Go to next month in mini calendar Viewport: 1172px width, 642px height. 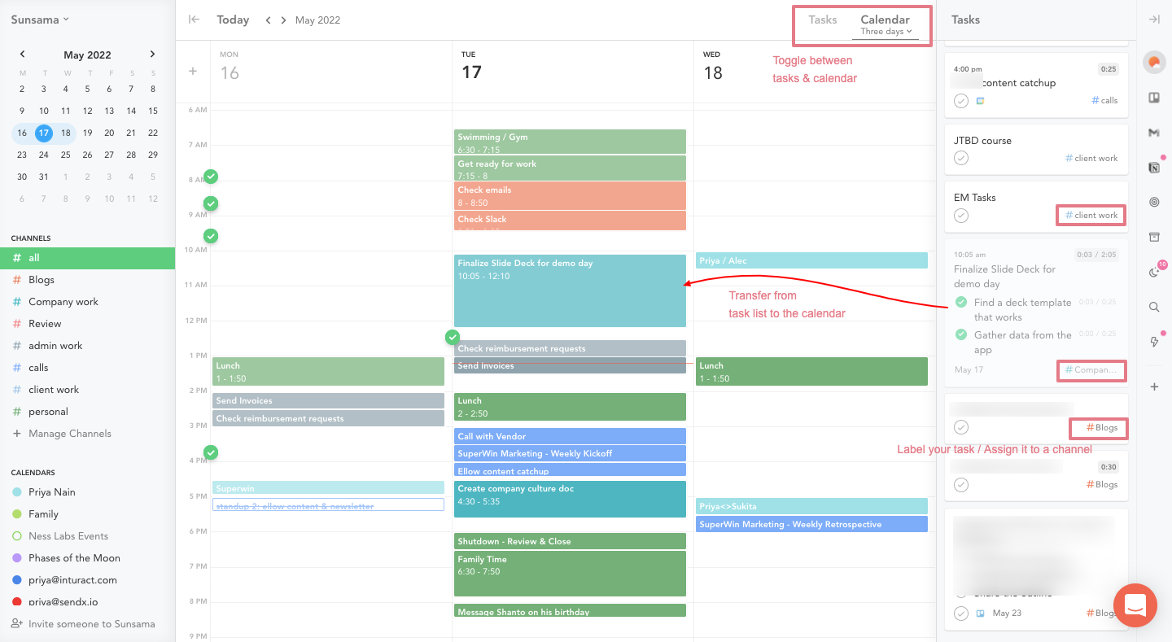tap(152, 54)
